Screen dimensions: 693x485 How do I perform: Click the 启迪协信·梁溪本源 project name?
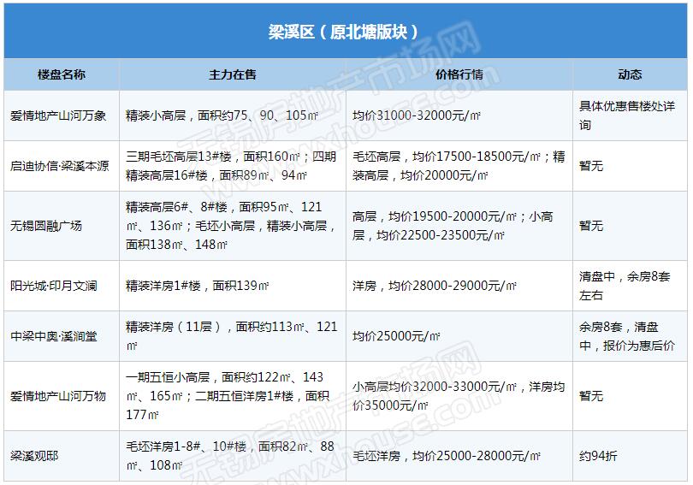tap(60, 166)
